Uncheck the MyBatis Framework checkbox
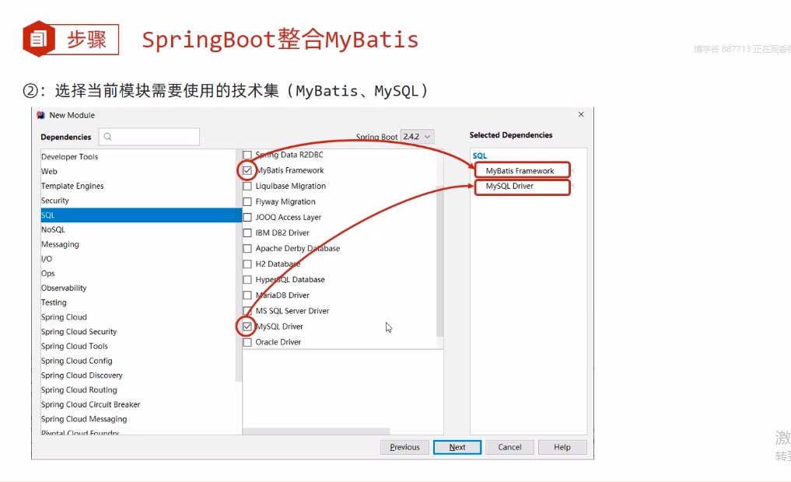This screenshot has width=791, height=482. tap(247, 170)
